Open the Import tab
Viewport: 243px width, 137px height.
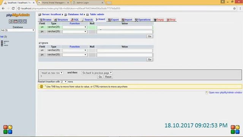pyautogui.click(x=127, y=20)
